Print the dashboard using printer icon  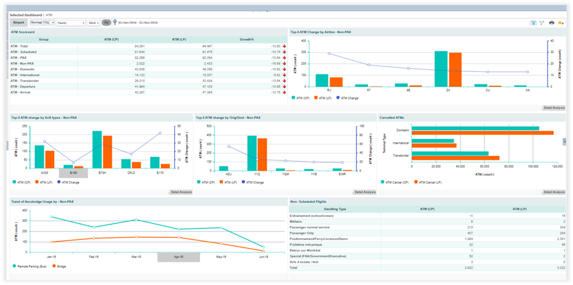tap(551, 22)
